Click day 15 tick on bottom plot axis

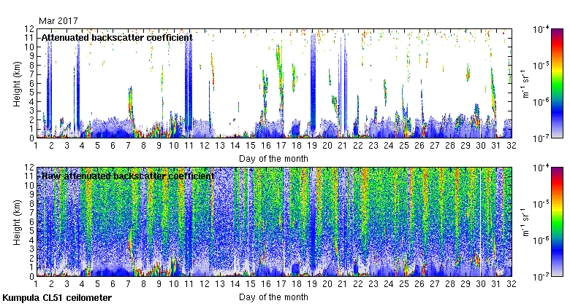click(251, 284)
